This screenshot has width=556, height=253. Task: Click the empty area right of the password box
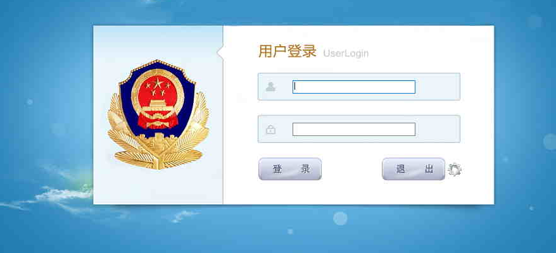click(x=438, y=129)
